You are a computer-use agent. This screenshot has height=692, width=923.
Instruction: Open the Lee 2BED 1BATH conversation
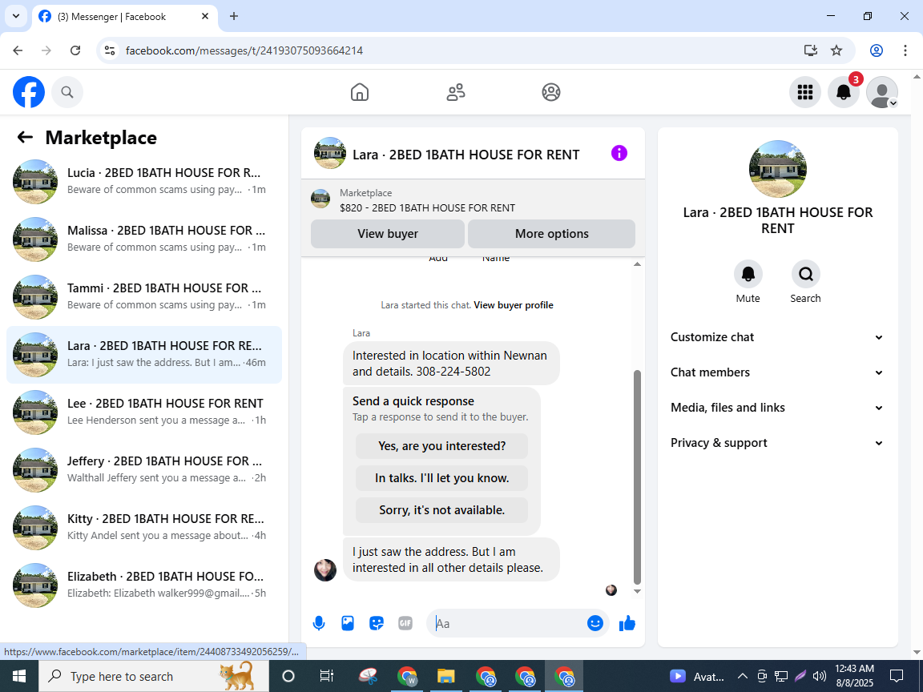tap(144, 412)
